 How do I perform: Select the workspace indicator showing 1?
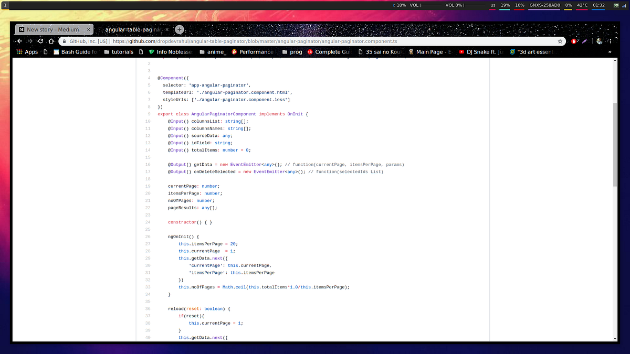coord(5,5)
